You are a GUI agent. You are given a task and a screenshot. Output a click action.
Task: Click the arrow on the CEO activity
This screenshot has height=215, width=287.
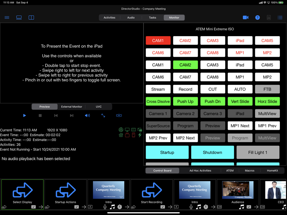point(285,207)
